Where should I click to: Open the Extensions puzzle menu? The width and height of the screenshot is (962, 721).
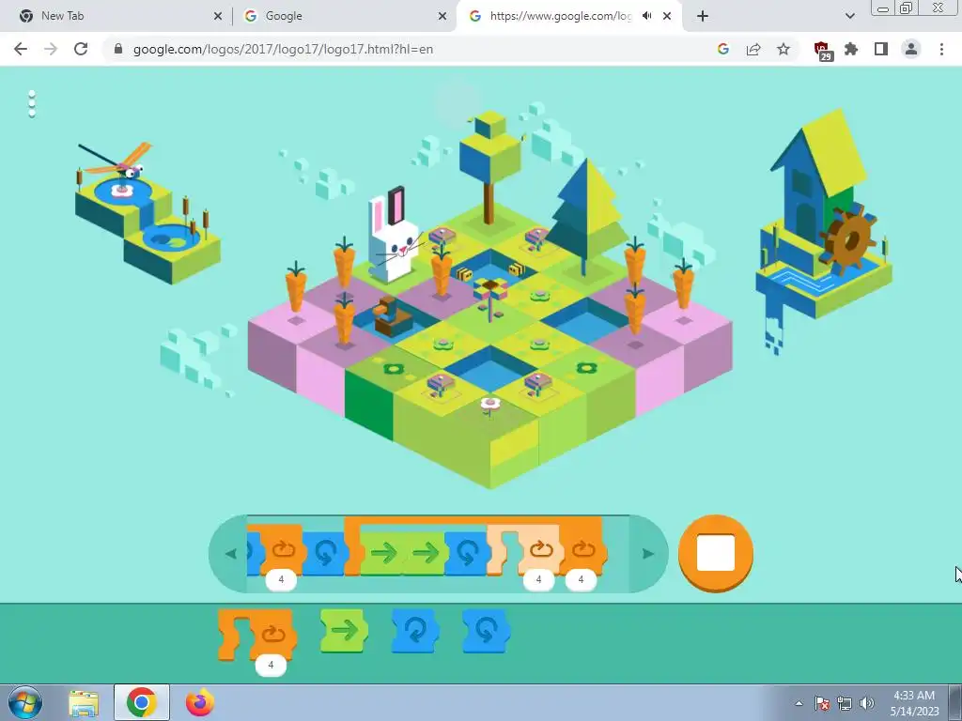(x=851, y=49)
